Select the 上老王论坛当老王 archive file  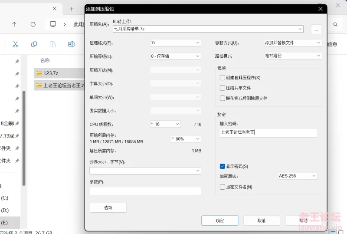[x=59, y=86]
